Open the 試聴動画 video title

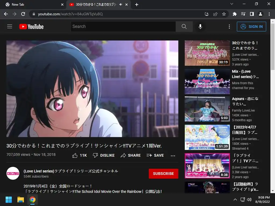(245, 187)
